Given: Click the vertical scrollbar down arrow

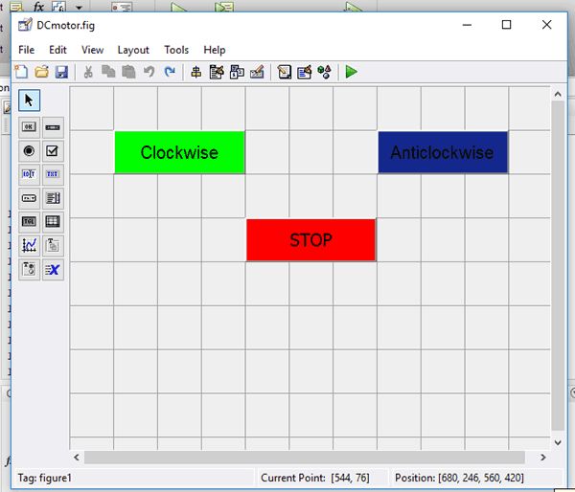Looking at the screenshot, I should [558, 442].
